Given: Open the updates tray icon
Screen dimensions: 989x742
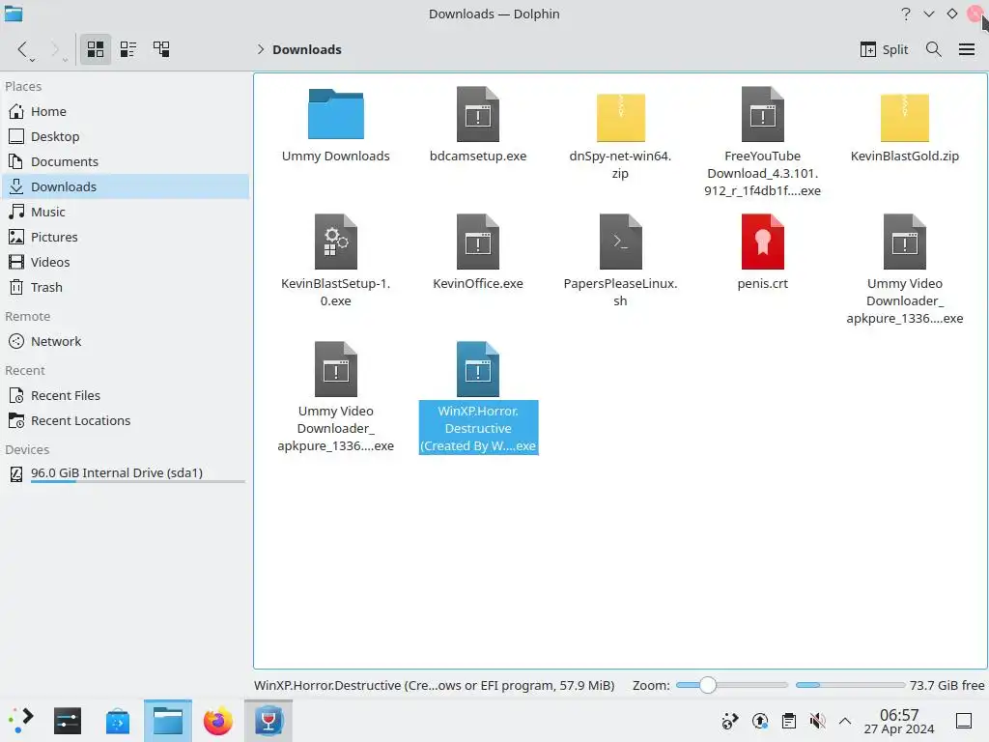Looking at the screenshot, I should click(x=760, y=721).
